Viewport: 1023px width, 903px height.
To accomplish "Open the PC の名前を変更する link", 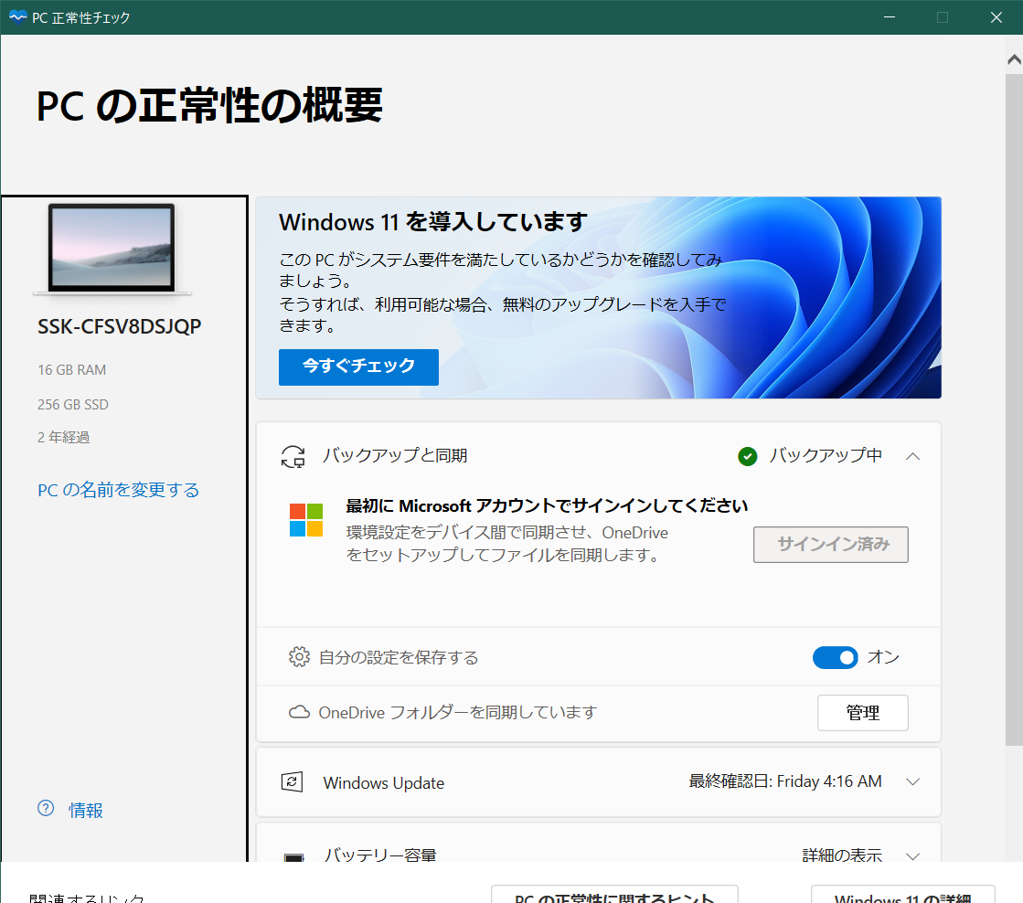I will pyautogui.click(x=118, y=490).
